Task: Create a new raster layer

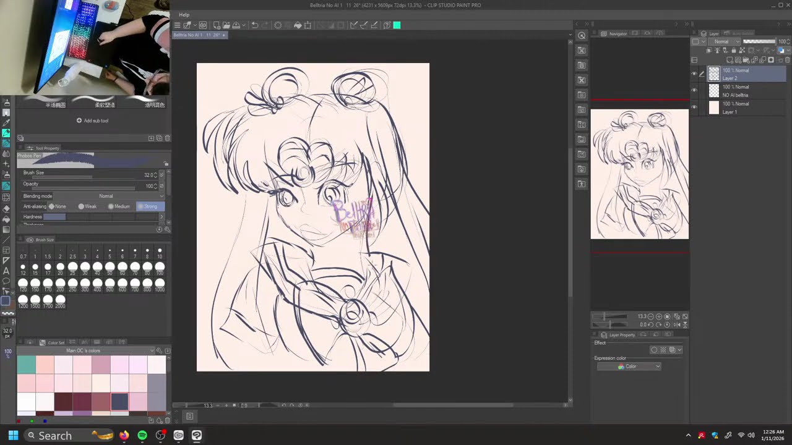Action: [x=730, y=60]
